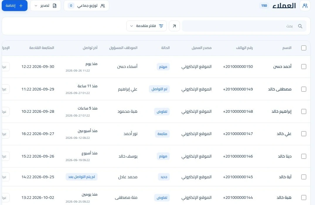315x205 pixels.
Task: Click the customer name أحمد حسن
Action: 282,67
